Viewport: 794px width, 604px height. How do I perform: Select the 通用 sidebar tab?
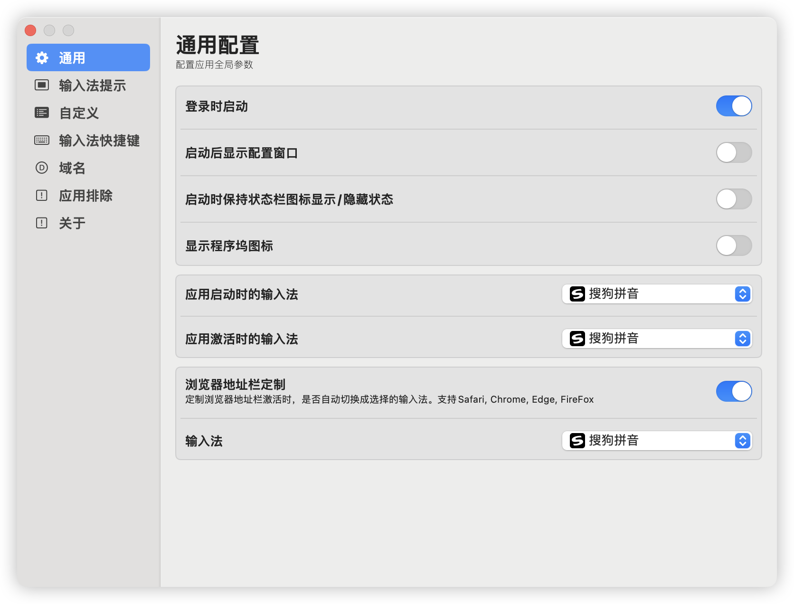(x=88, y=58)
